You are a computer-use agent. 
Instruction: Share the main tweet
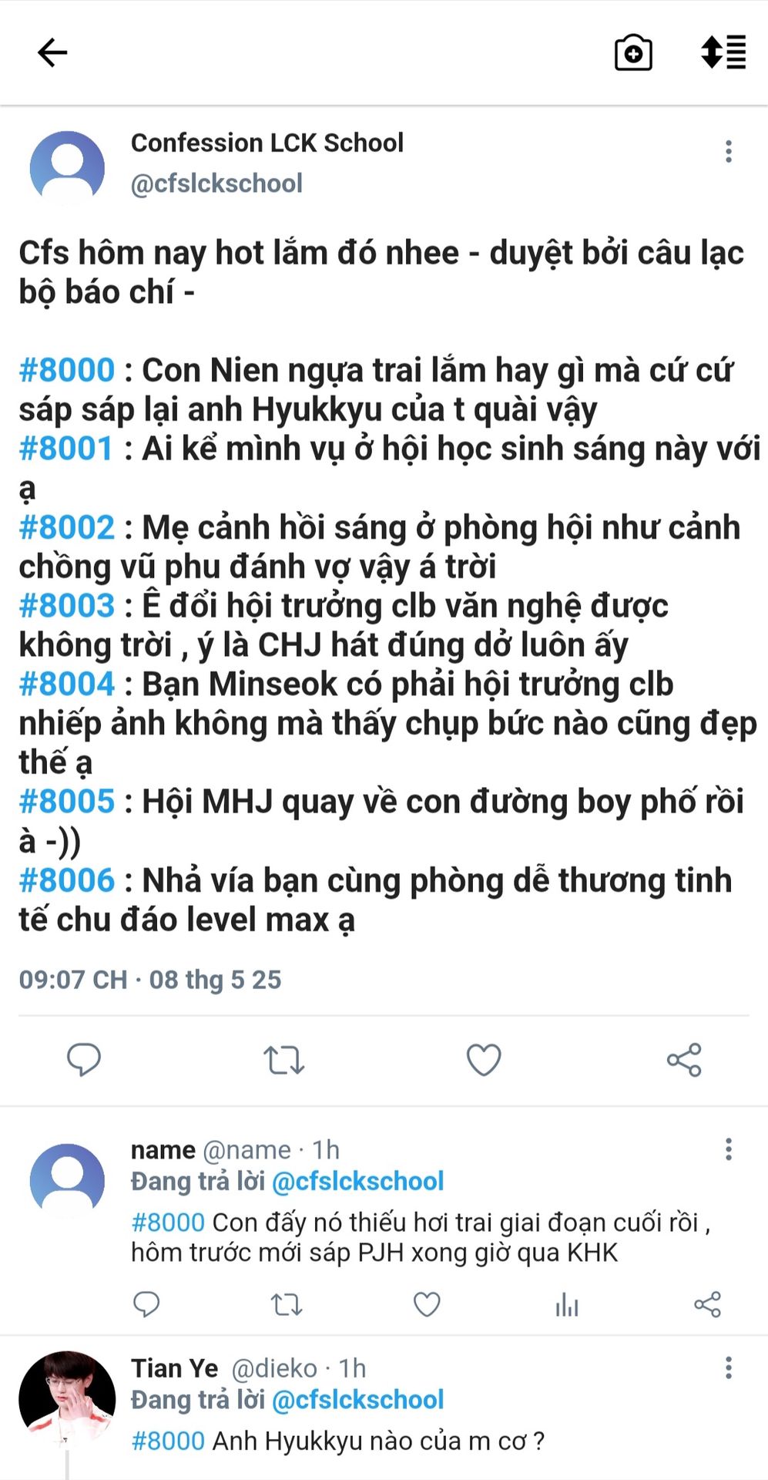click(684, 1060)
